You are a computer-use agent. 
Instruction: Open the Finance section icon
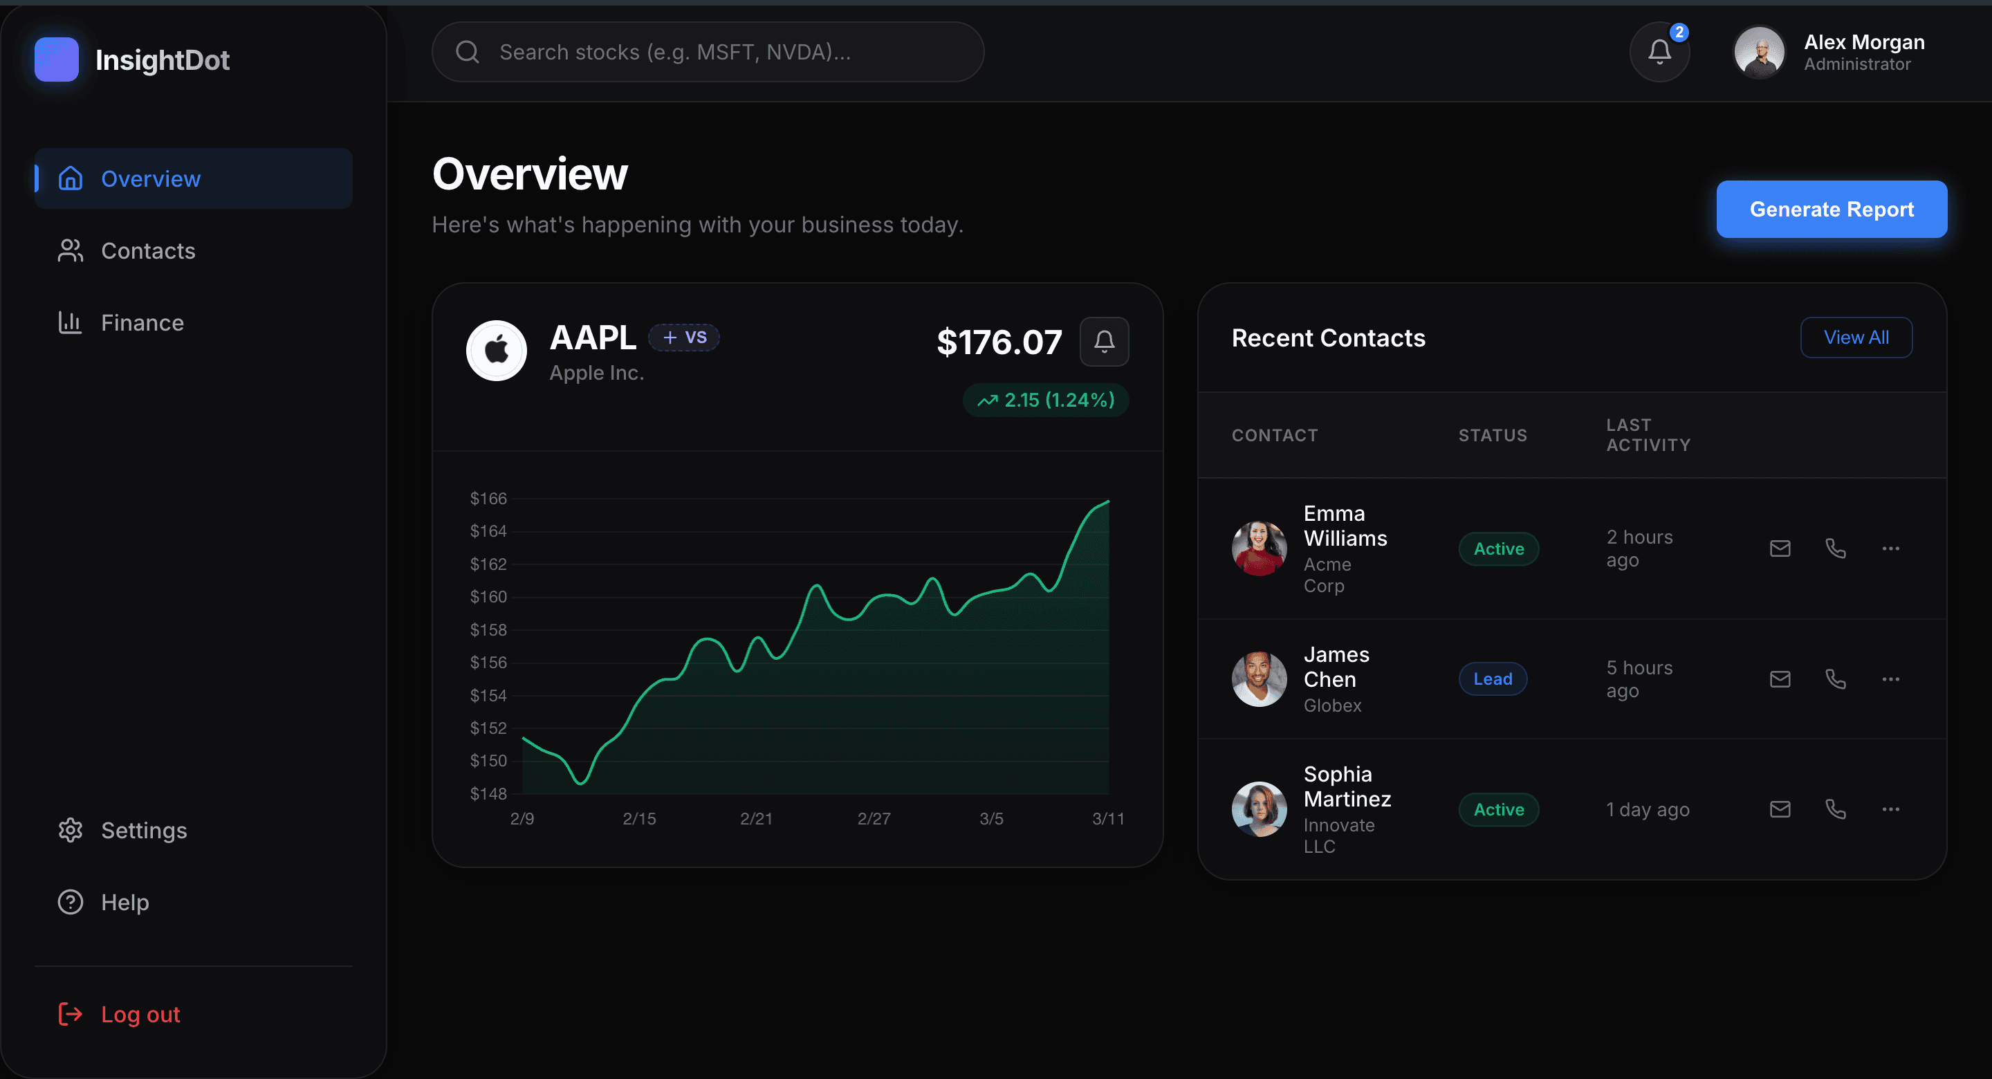70,322
